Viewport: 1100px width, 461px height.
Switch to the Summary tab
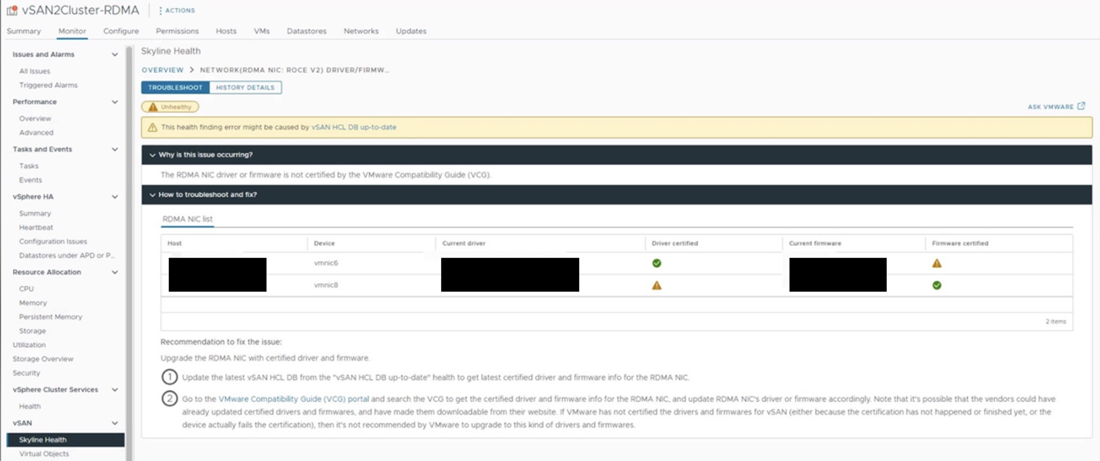(24, 31)
